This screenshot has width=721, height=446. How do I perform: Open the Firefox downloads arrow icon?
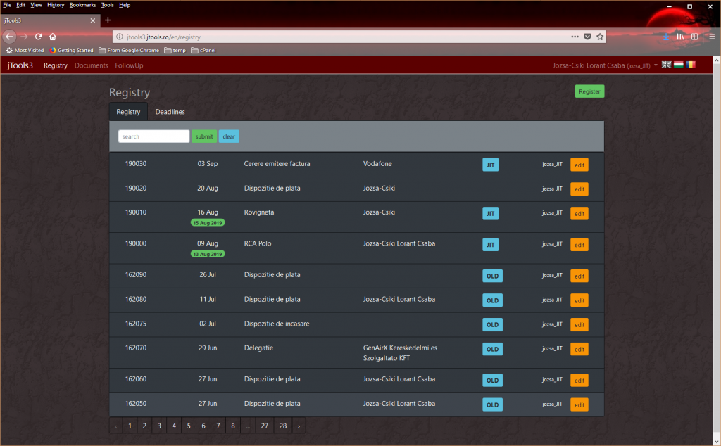[665, 37]
